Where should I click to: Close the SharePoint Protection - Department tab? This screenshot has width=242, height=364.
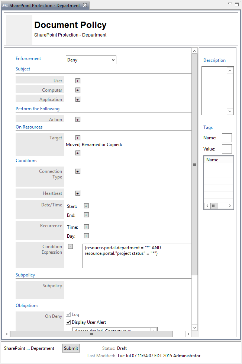(x=85, y=5)
